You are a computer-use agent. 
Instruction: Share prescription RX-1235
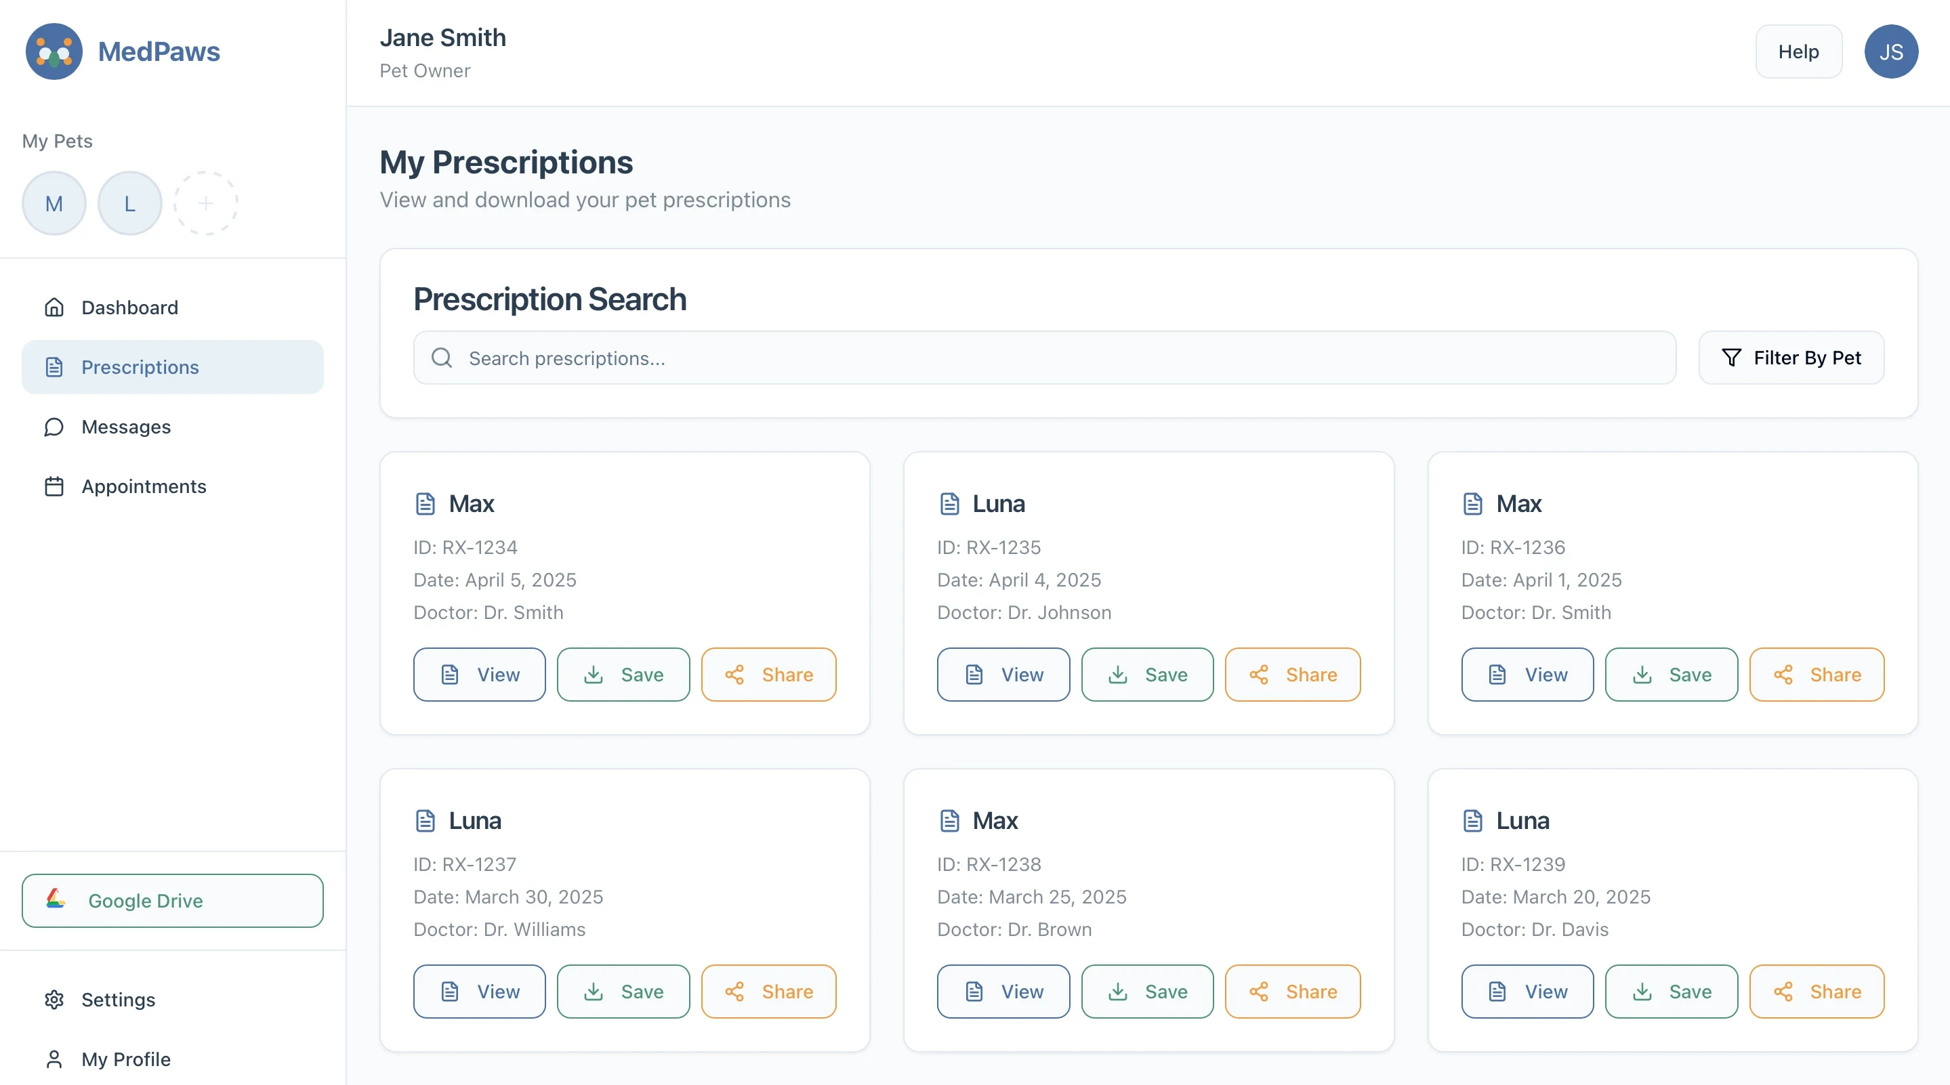tap(1292, 674)
